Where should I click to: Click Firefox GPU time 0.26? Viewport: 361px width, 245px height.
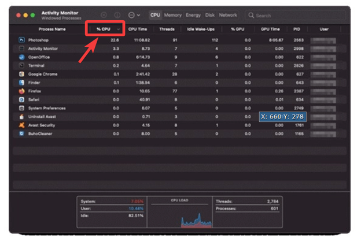pos(279,91)
